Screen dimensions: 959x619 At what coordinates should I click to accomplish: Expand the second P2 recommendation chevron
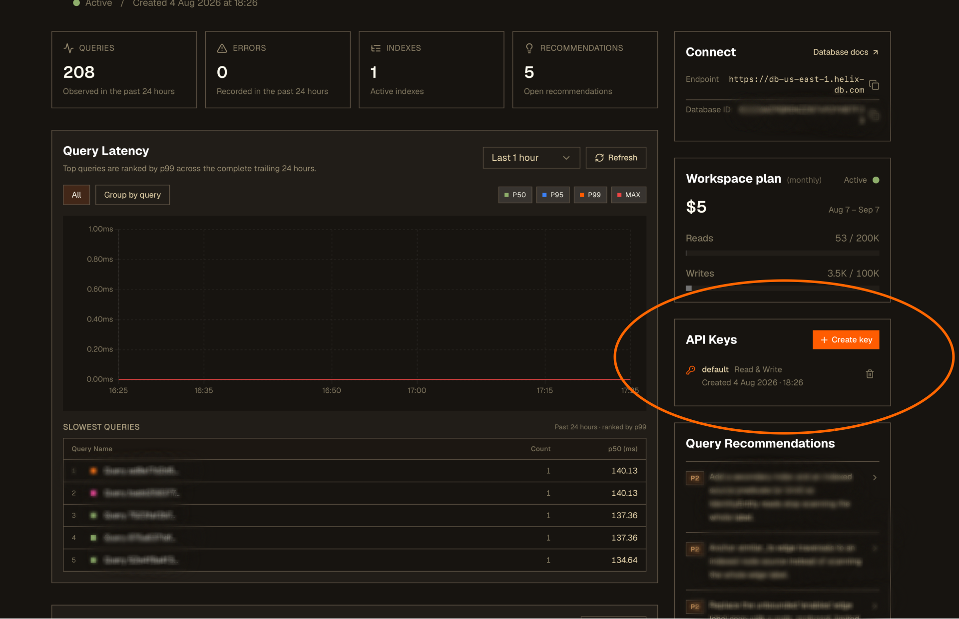pyautogui.click(x=875, y=549)
